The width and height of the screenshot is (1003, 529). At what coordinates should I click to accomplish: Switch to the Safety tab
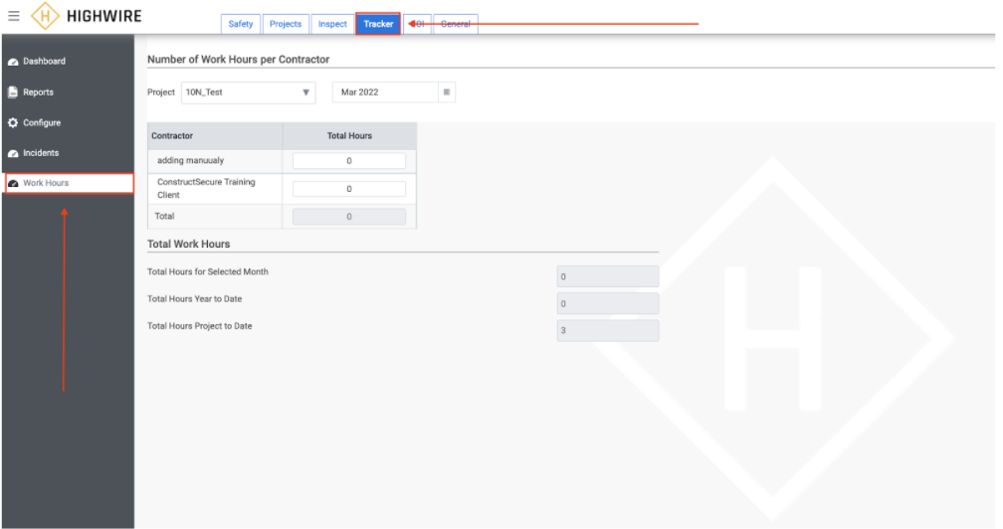[241, 24]
